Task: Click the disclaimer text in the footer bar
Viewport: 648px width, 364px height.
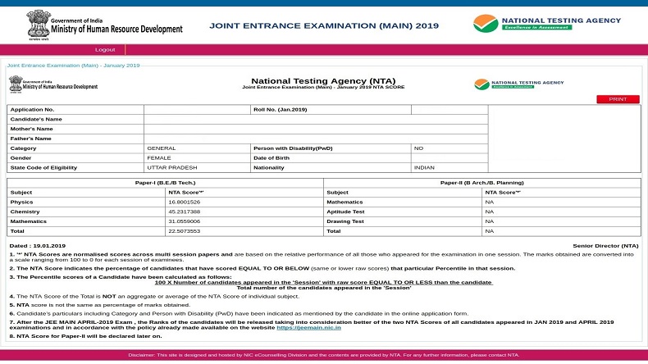Action: coord(324,355)
